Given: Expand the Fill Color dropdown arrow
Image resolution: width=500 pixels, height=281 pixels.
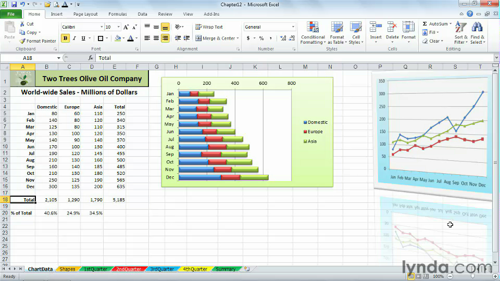Looking at the screenshot, I should pyautogui.click(x=124, y=38).
